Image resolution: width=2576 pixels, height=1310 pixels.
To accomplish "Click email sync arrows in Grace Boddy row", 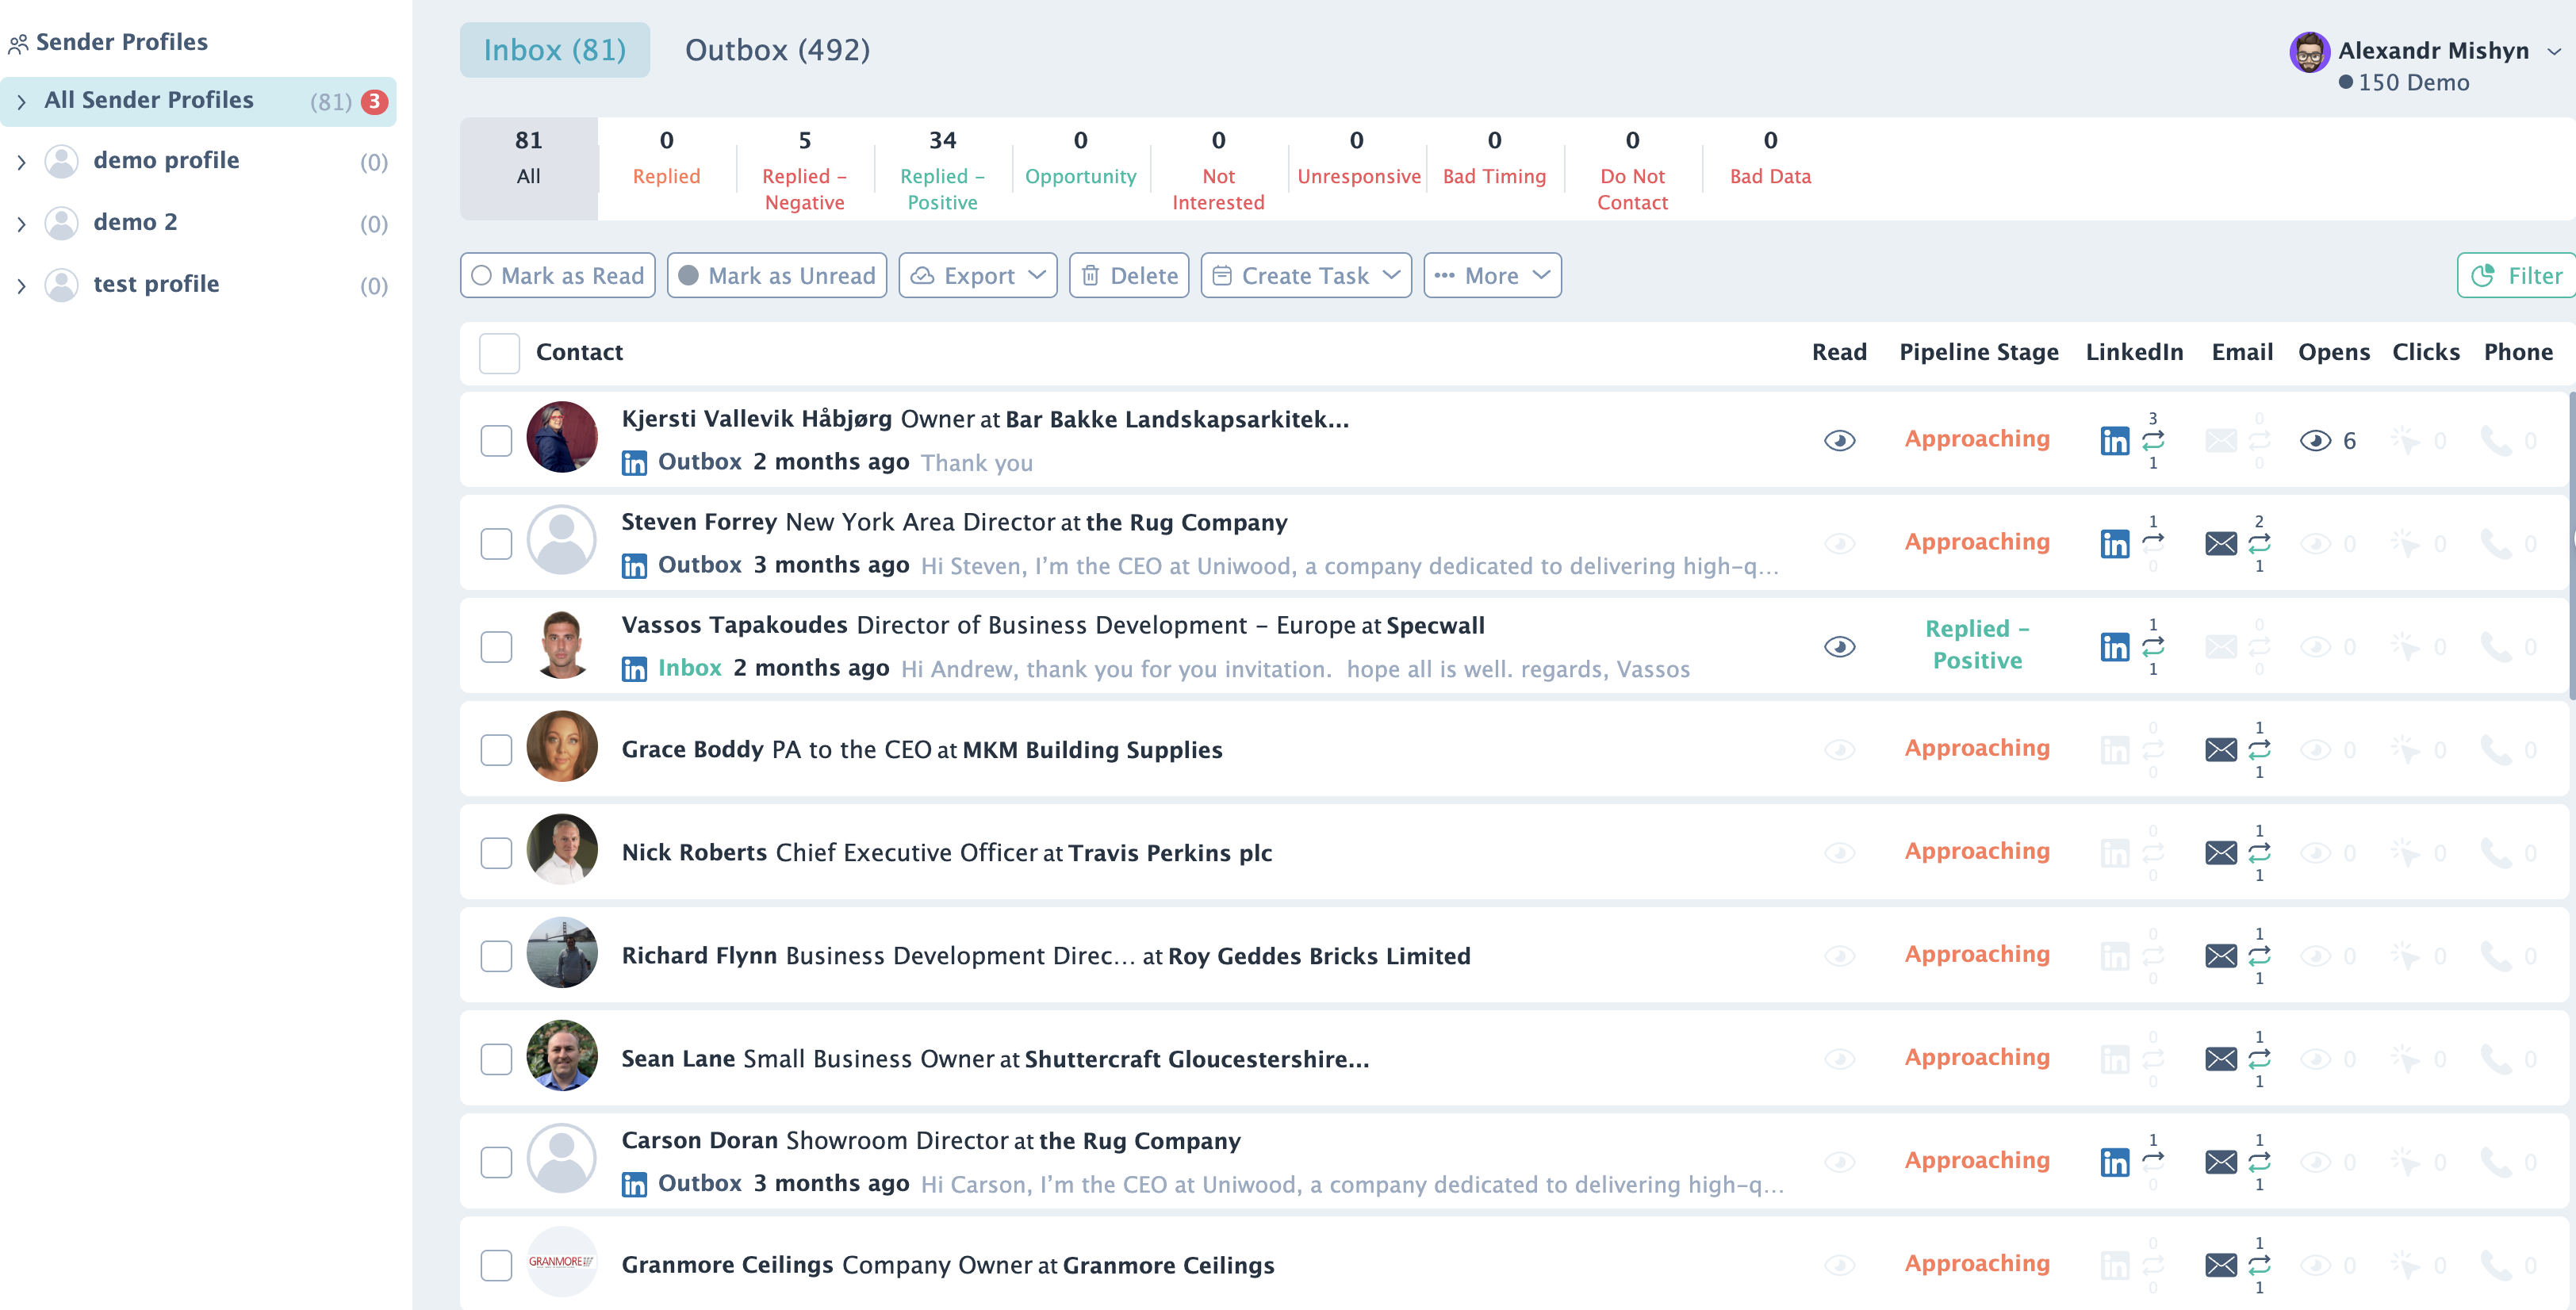I will coord(2259,749).
